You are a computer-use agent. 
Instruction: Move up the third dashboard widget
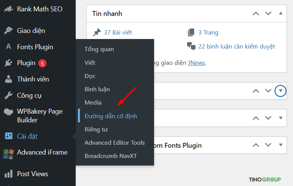pos(256,118)
